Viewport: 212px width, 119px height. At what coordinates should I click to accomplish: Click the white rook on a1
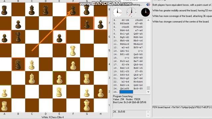click(4, 106)
